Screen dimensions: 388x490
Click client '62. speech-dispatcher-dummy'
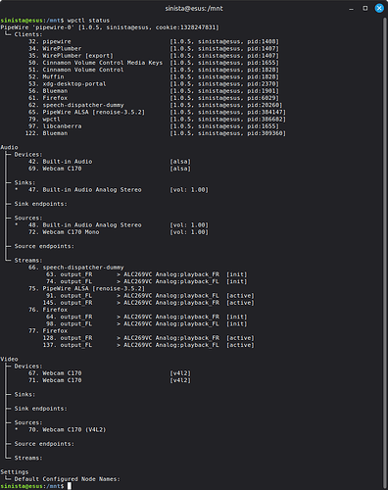pyautogui.click(x=156, y=105)
